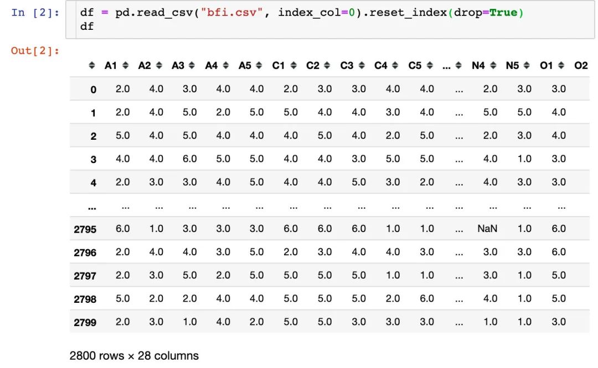Click the O2 column header
The image size is (598, 368).
(x=581, y=65)
